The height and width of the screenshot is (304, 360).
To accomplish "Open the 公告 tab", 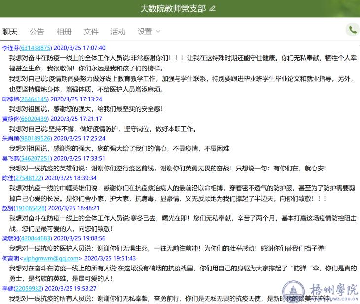I will (37, 32).
